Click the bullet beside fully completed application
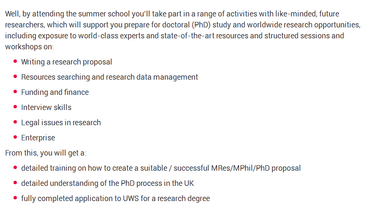380x204 pixels. (x=15, y=198)
